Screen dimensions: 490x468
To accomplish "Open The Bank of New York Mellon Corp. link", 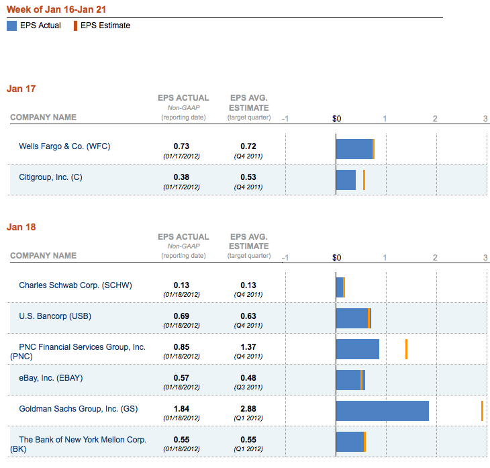I will pos(79,444).
